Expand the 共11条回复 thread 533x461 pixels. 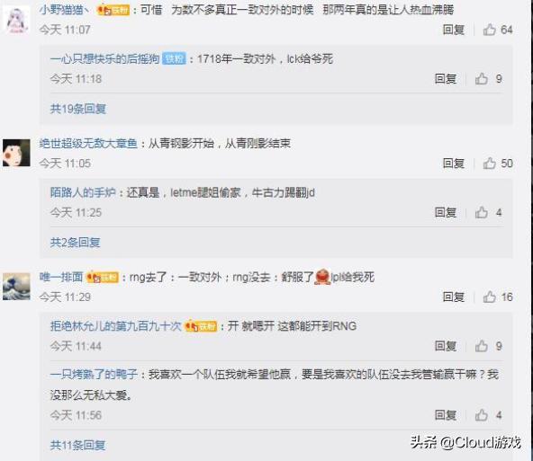77,445
